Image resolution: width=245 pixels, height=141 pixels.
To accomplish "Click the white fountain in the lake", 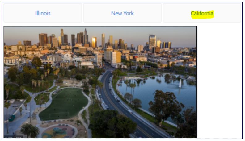I will 180,83.
